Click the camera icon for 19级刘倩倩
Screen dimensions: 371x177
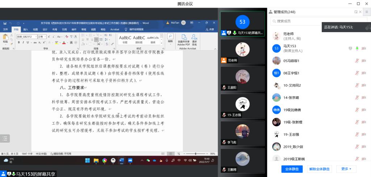click(x=364, y=110)
